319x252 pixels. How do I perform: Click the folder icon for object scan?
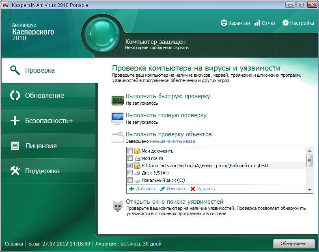[118, 137]
